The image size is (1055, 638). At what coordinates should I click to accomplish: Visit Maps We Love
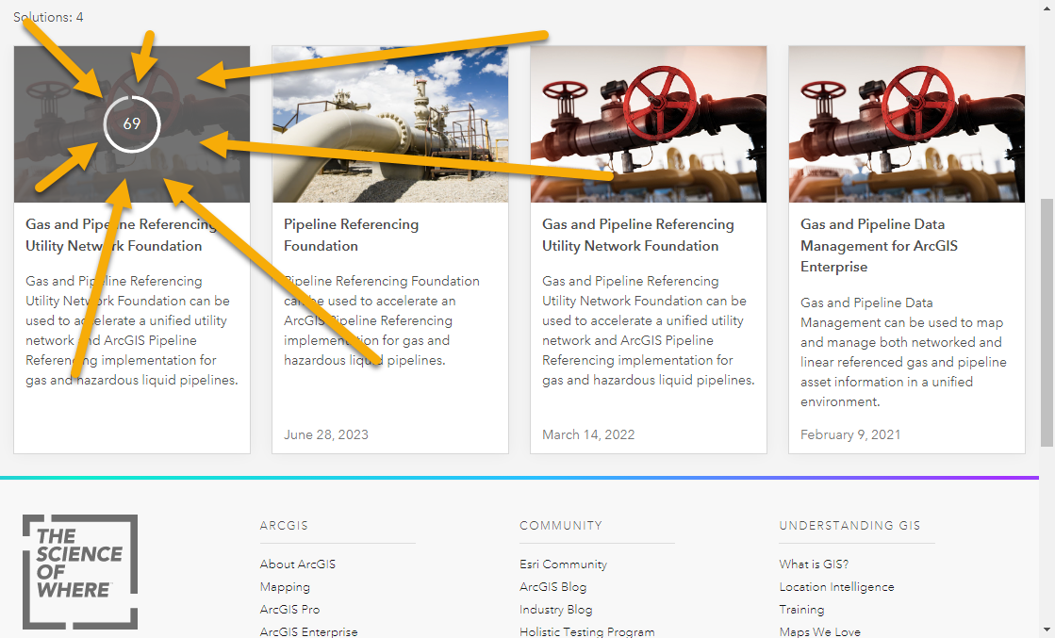coord(819,630)
